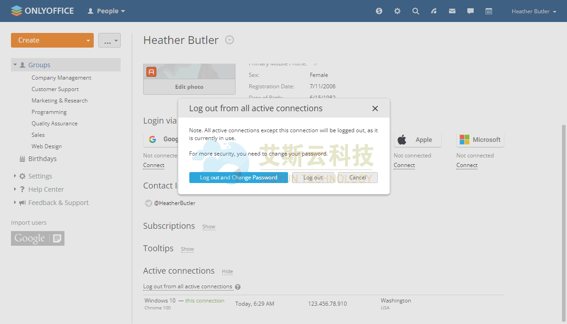
Task: Click the search magnifier icon in header
Action: tap(416, 11)
